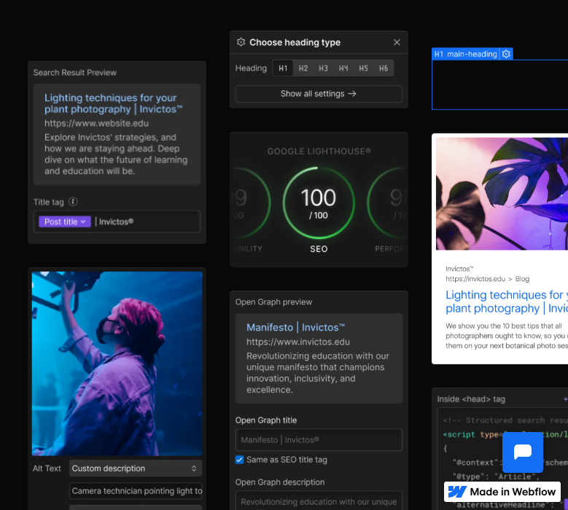Click the GOOGLE LIGHTHOUSE label
Screen dimensions: 568x510
pyautogui.click(x=319, y=152)
